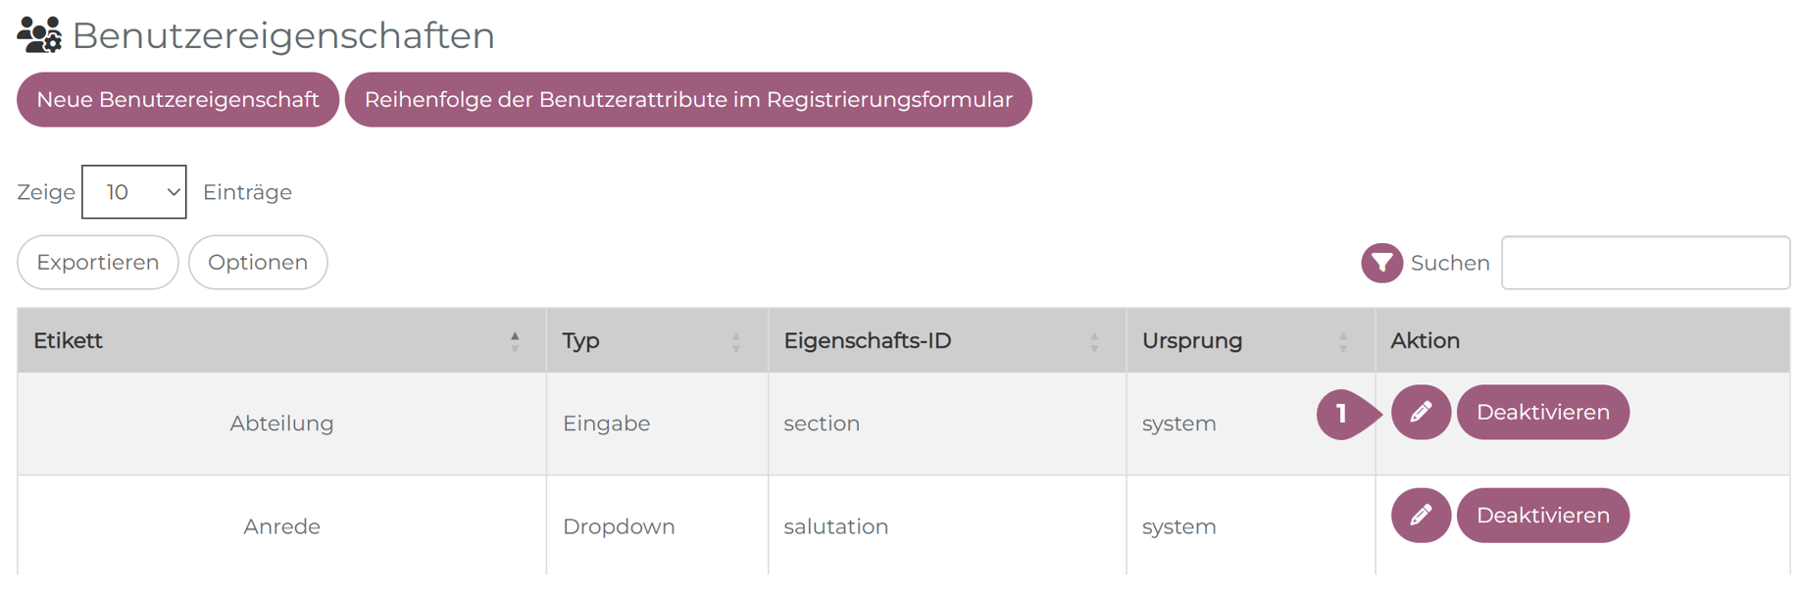The height and width of the screenshot is (598, 1802).
Task: Focus the Suchen search input field
Action: [1645, 263]
